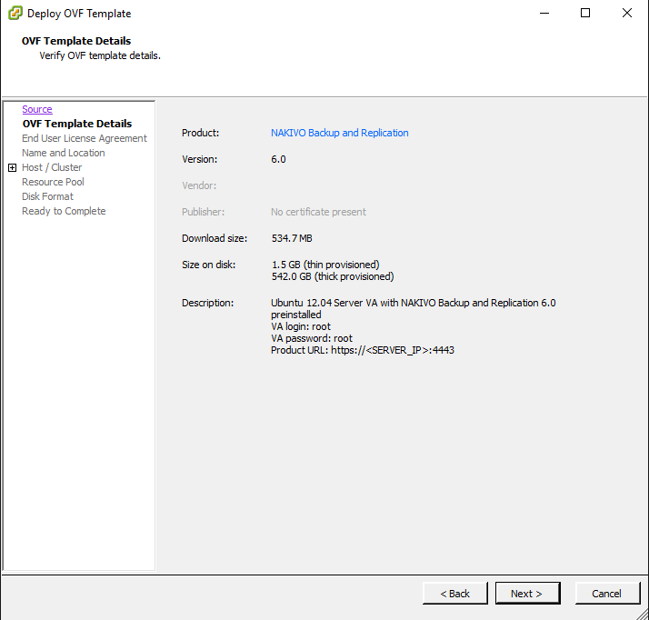
Task: Click the 1.5 GB (thin provisioned) text
Action: click(x=325, y=265)
